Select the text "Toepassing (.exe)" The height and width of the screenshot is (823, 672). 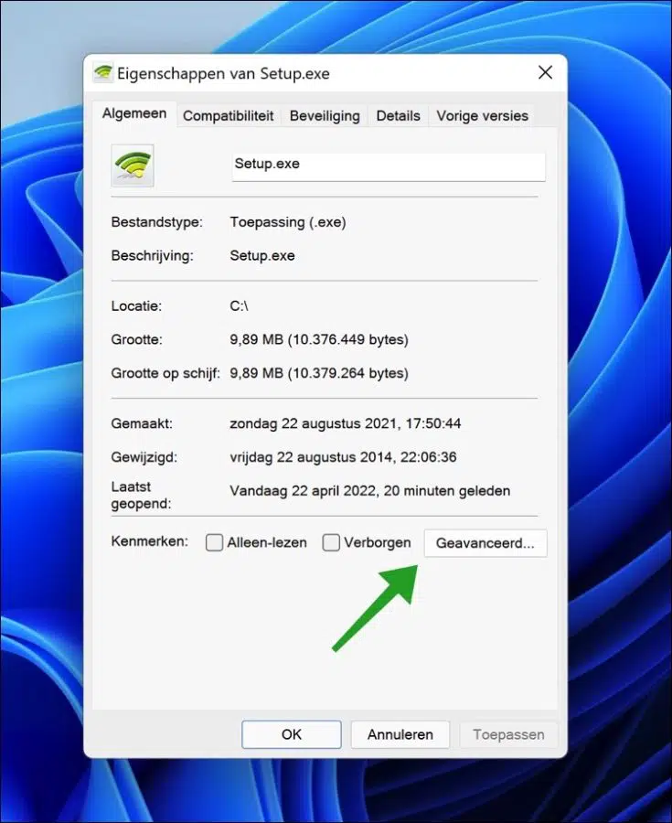(x=288, y=222)
